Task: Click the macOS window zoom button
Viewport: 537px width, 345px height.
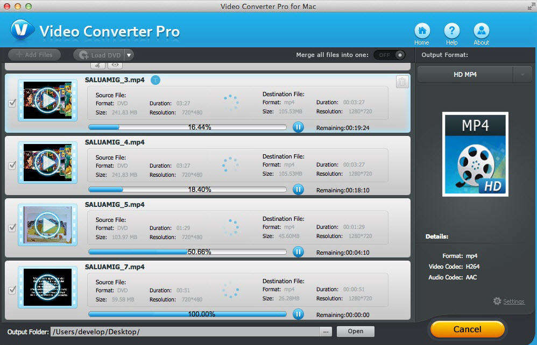Action: pyautogui.click(x=29, y=6)
